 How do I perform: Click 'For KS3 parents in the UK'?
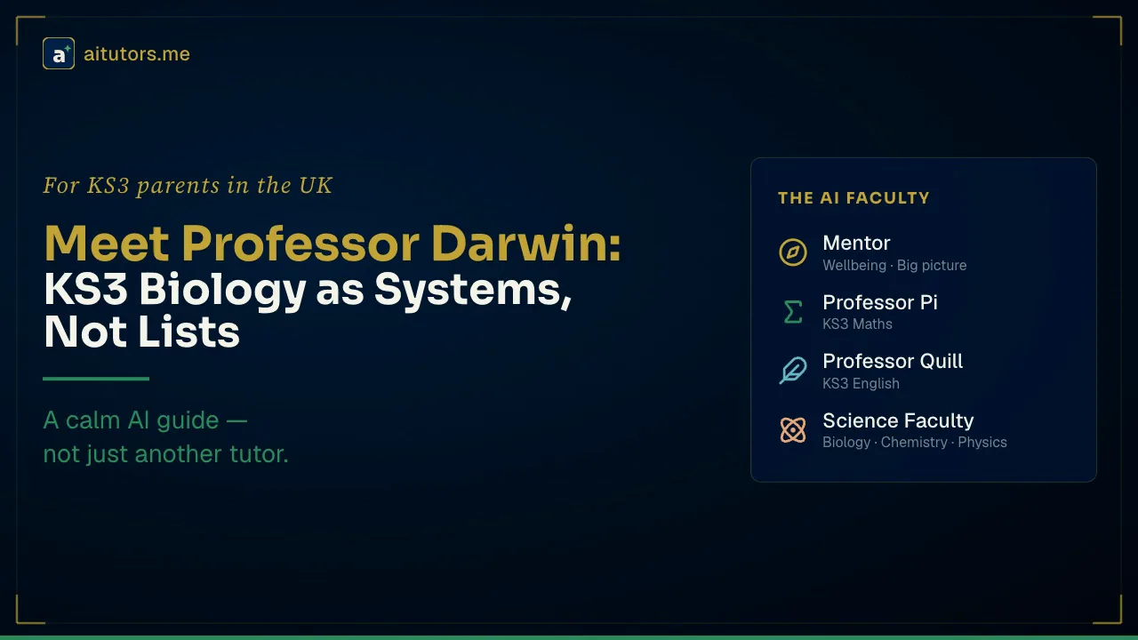coord(188,186)
